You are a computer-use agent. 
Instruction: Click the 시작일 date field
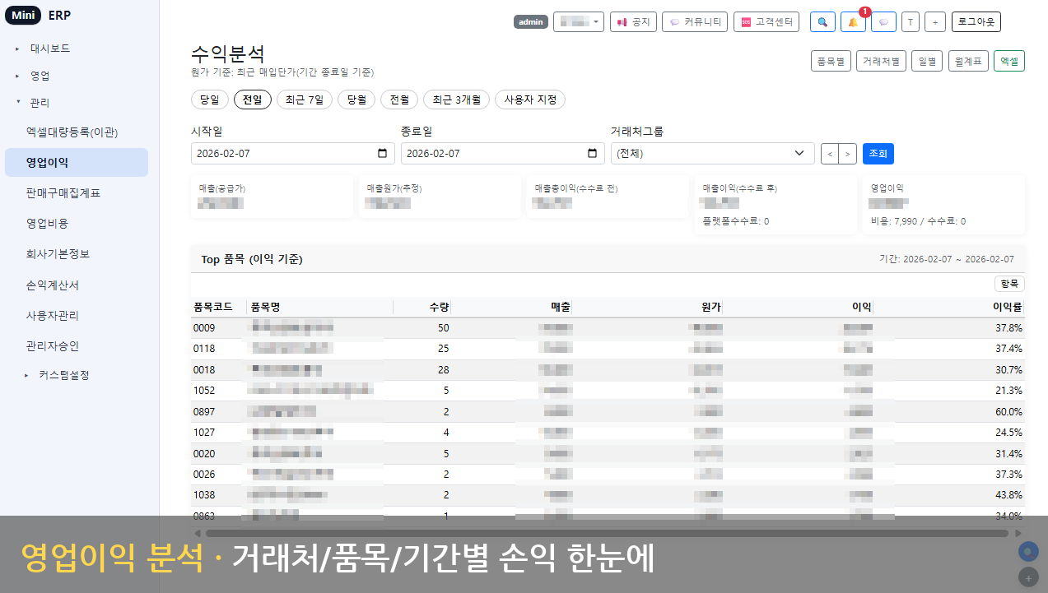pyautogui.click(x=293, y=154)
